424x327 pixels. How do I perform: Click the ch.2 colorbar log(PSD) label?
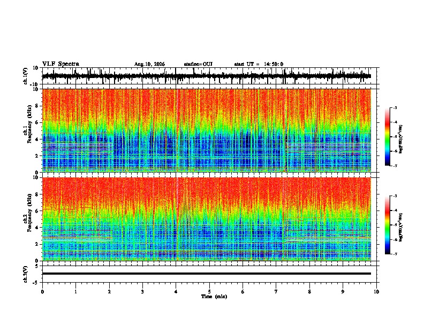click(x=401, y=227)
